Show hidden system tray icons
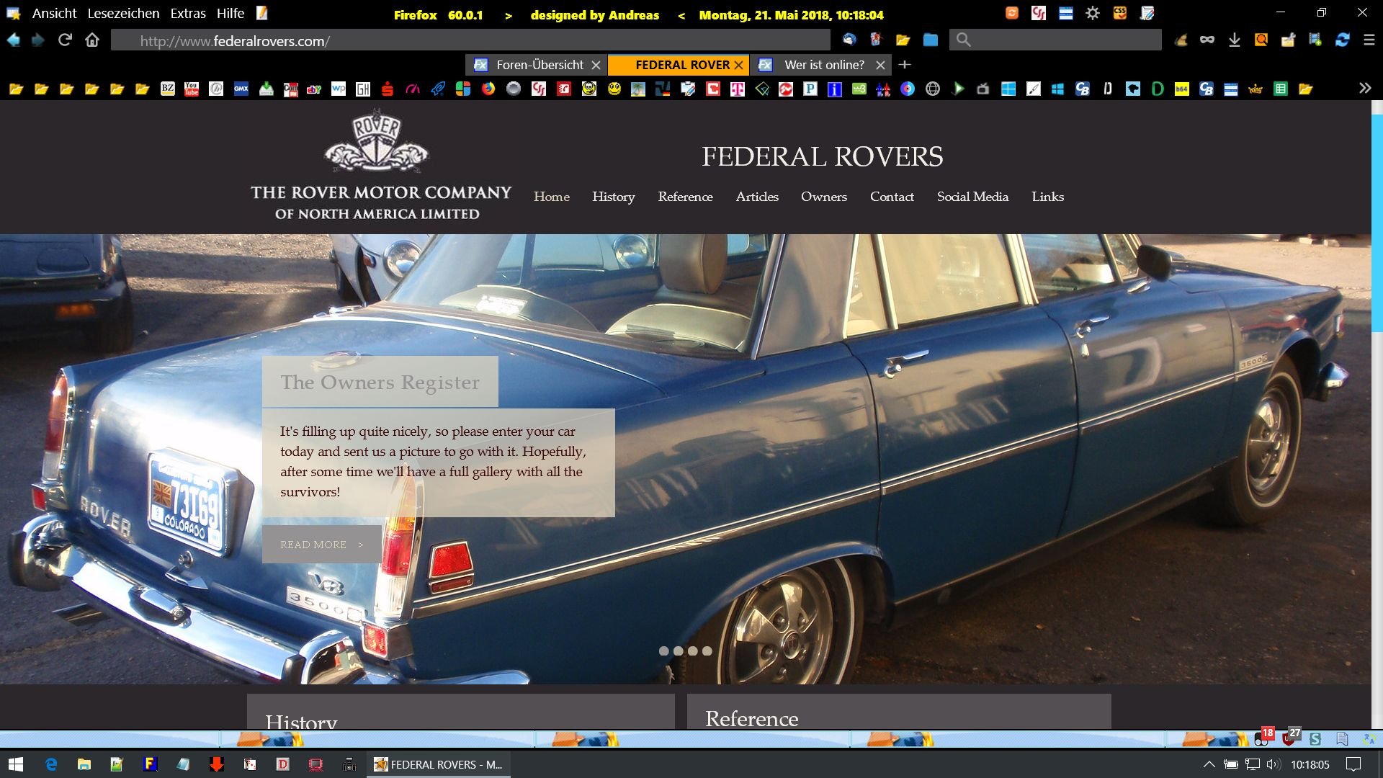This screenshot has height=778, width=1383. (1209, 764)
